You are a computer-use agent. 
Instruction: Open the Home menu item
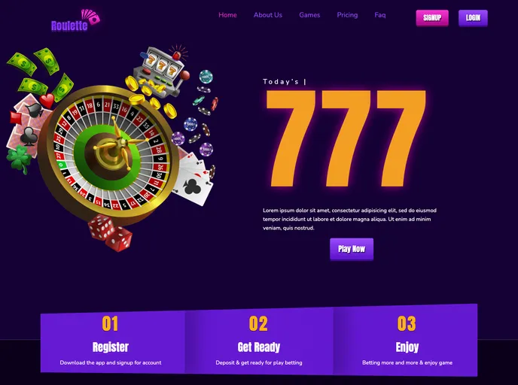click(227, 15)
